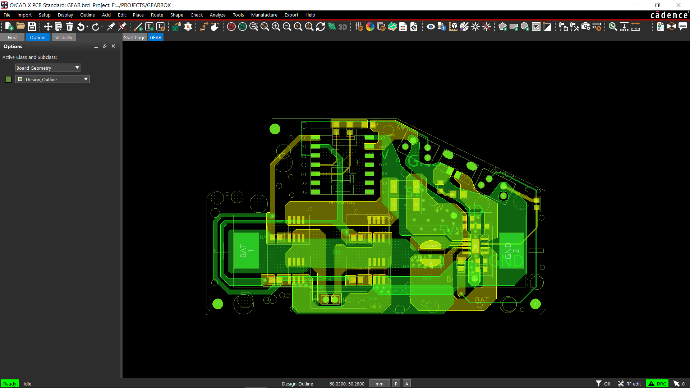Save the design with the floppy disk icon
The width and height of the screenshot is (690, 388).
pyautogui.click(x=32, y=27)
